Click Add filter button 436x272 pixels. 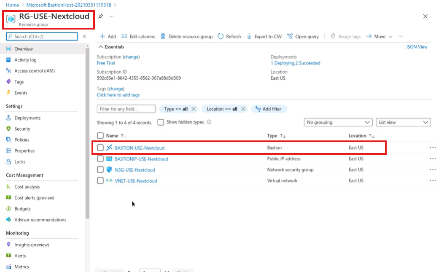[x=269, y=109]
